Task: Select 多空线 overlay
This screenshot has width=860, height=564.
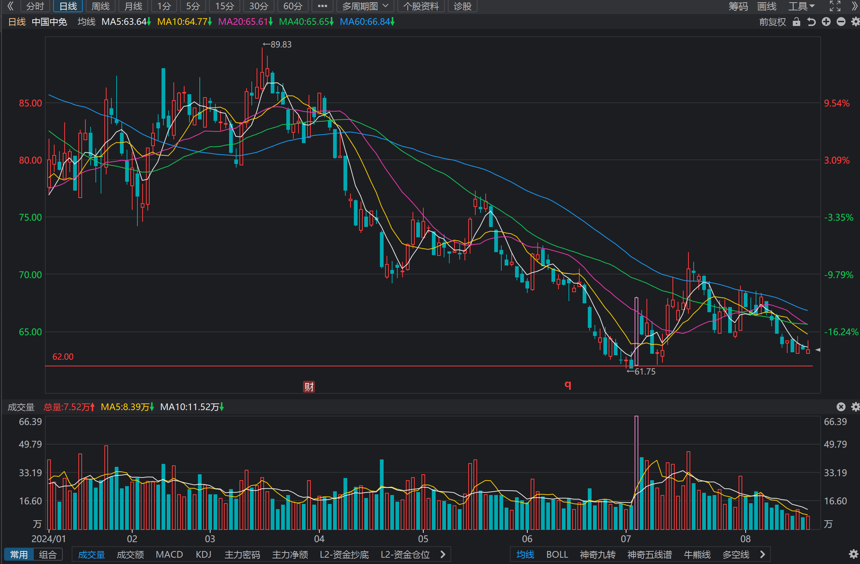Action: point(736,554)
